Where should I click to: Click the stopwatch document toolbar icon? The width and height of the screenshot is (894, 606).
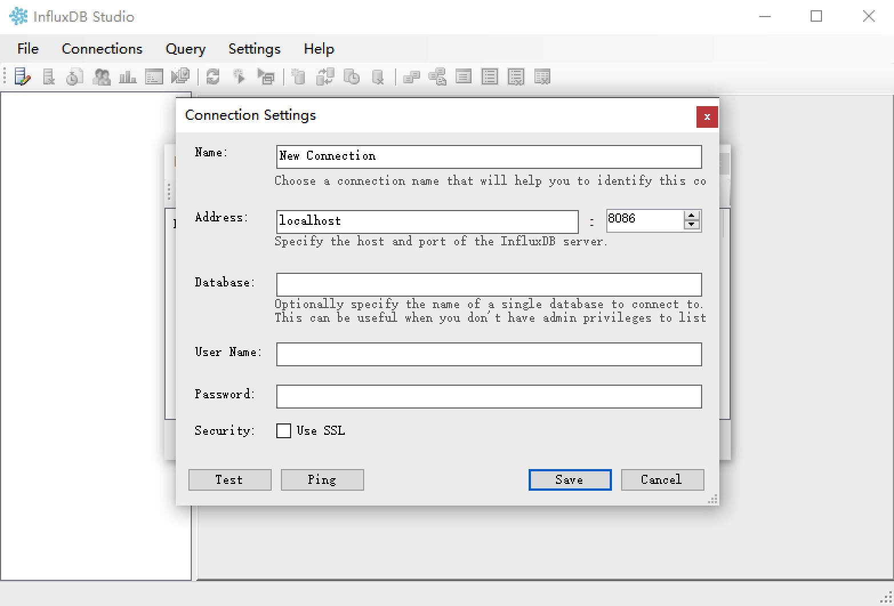pyautogui.click(x=75, y=76)
